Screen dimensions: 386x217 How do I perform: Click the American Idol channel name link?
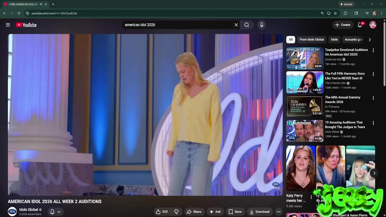(x=333, y=59)
